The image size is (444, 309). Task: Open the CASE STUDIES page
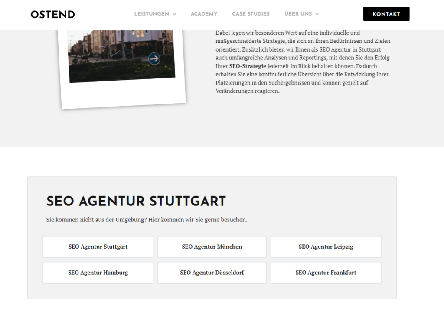(251, 14)
